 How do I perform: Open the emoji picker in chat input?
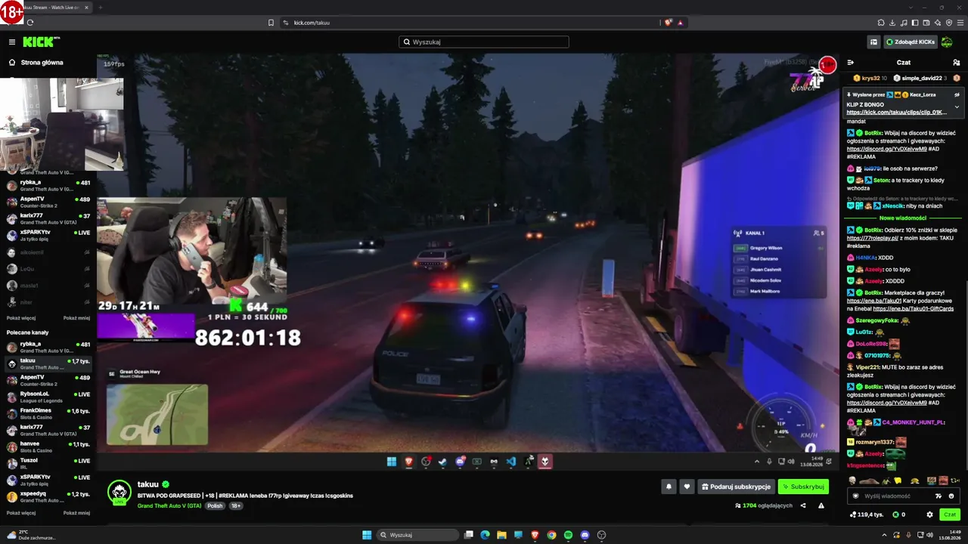click(x=951, y=496)
